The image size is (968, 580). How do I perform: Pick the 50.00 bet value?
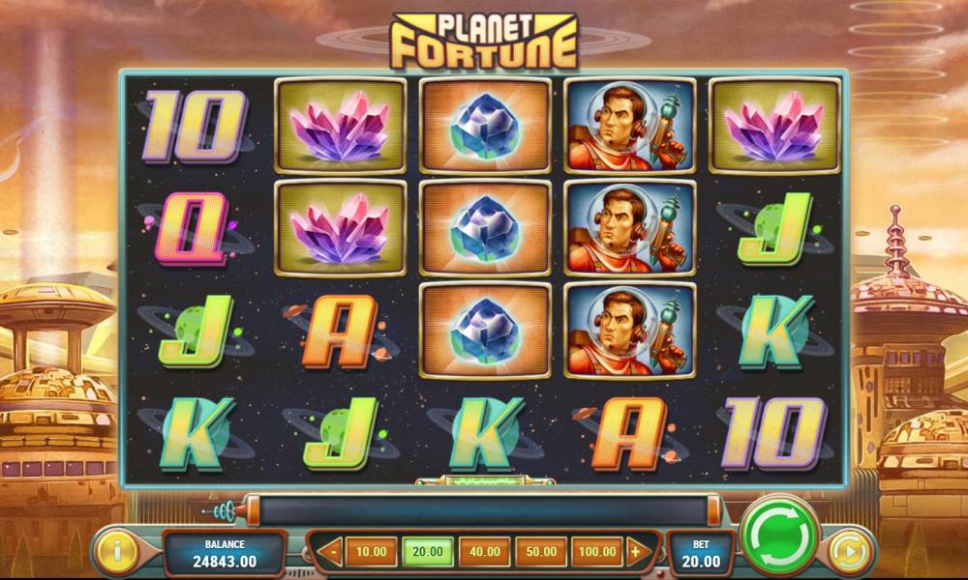click(x=541, y=552)
